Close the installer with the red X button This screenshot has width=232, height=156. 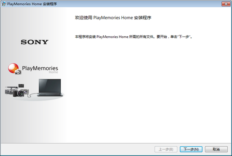(x=223, y=3)
